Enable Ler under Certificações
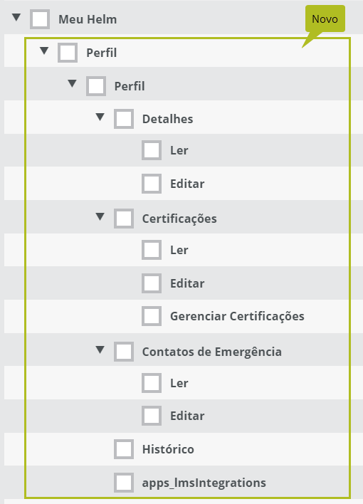The width and height of the screenshot is (363, 504). 152,250
